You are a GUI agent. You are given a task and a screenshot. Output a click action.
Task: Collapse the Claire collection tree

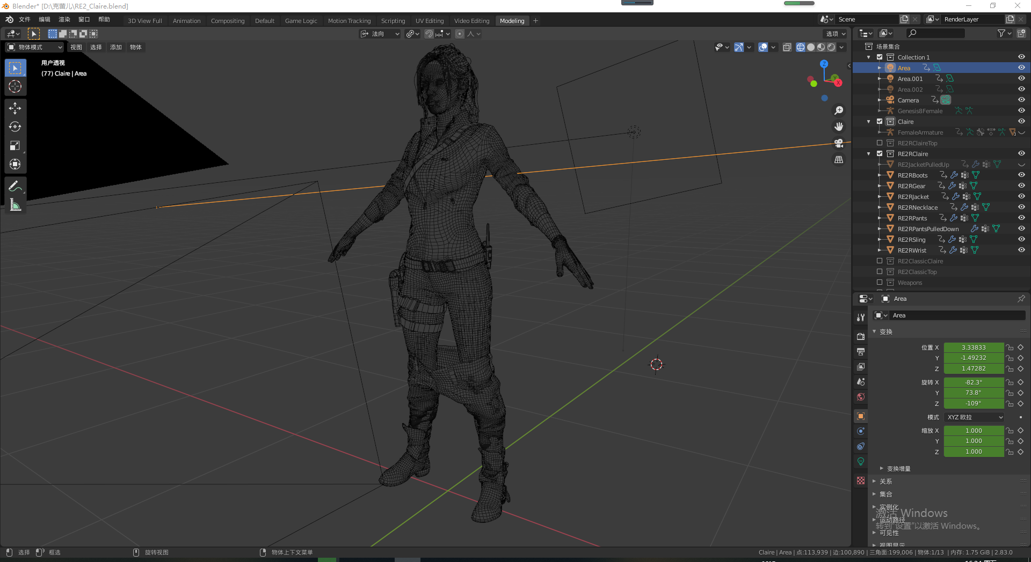click(x=869, y=122)
